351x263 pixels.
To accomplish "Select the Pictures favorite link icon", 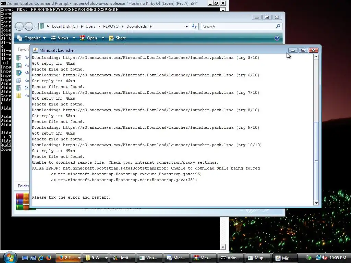I will pos(19,65).
